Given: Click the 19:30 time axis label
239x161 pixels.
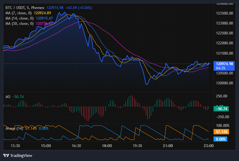Looking at the screenshot, I should point(137,146).
